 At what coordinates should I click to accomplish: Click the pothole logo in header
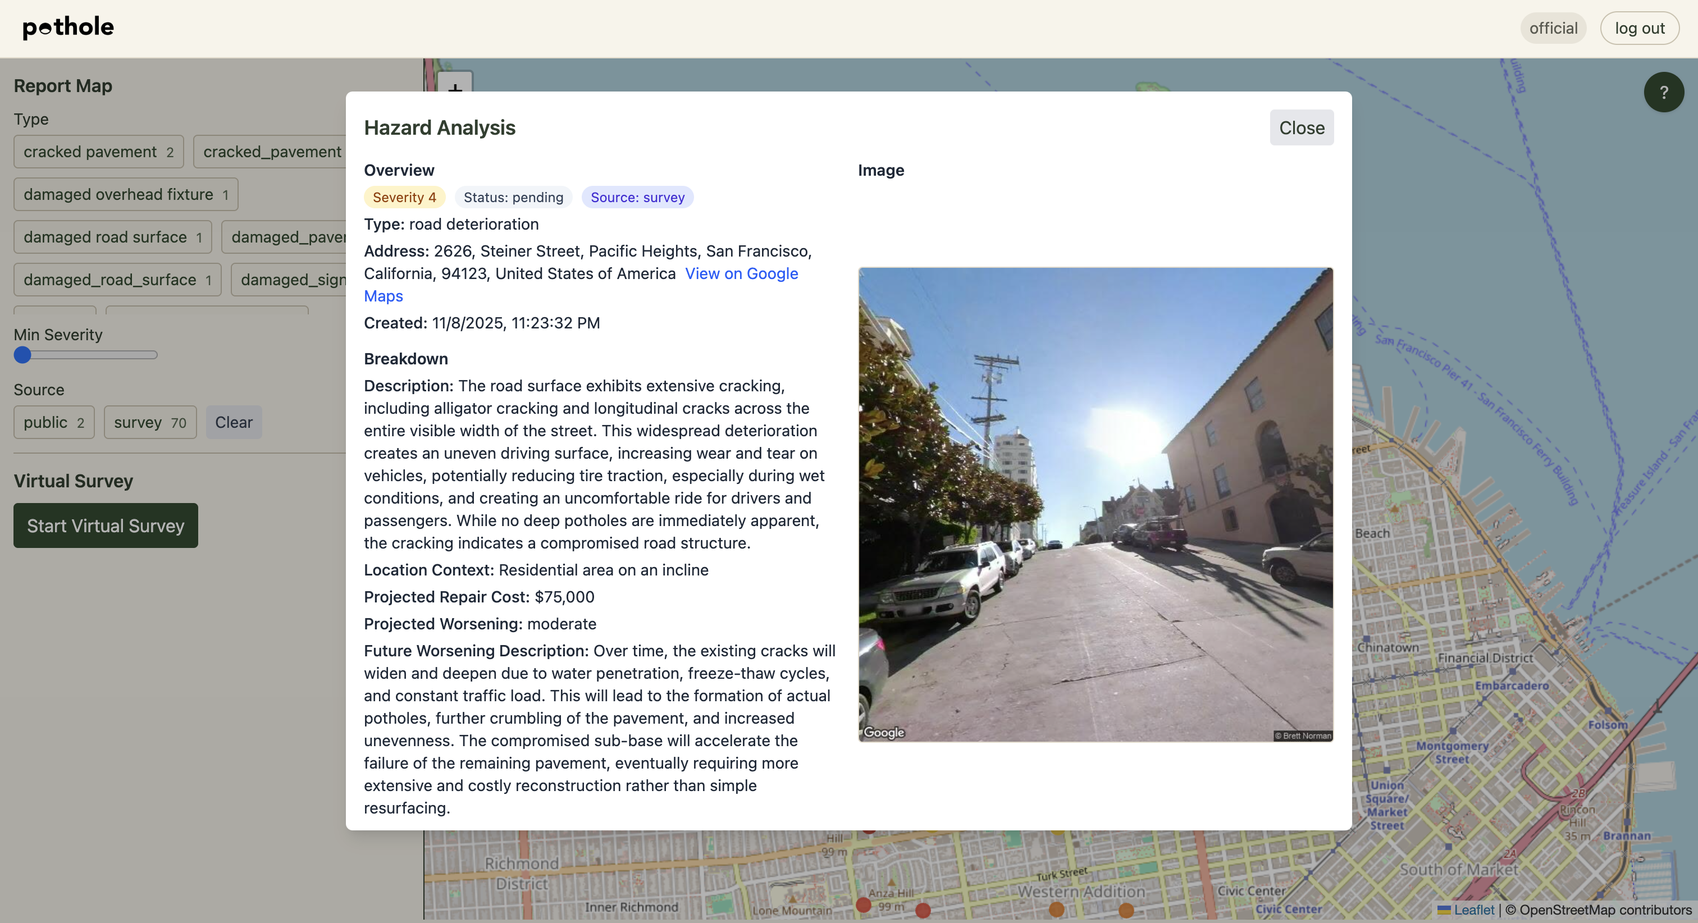pyautogui.click(x=68, y=28)
